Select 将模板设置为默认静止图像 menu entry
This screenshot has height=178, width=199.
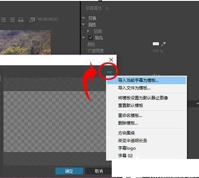coord(147,98)
